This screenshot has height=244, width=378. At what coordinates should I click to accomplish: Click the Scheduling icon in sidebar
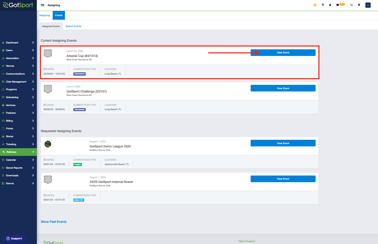pyautogui.click(x=3, y=97)
